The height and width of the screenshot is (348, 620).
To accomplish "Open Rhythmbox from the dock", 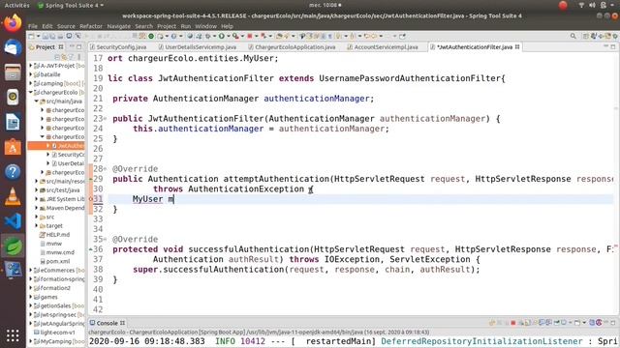I will [13, 97].
